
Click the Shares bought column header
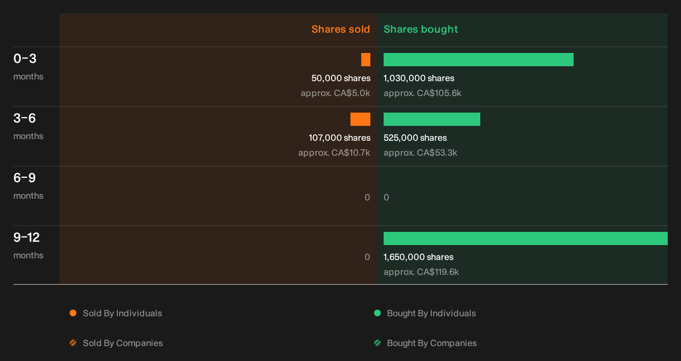421,29
